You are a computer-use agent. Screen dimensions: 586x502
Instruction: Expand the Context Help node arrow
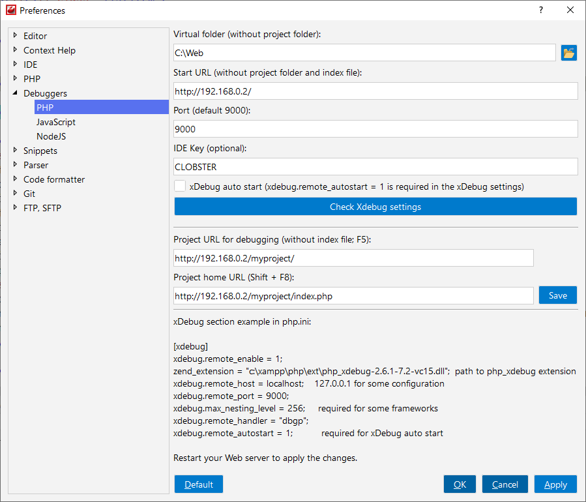(15, 50)
